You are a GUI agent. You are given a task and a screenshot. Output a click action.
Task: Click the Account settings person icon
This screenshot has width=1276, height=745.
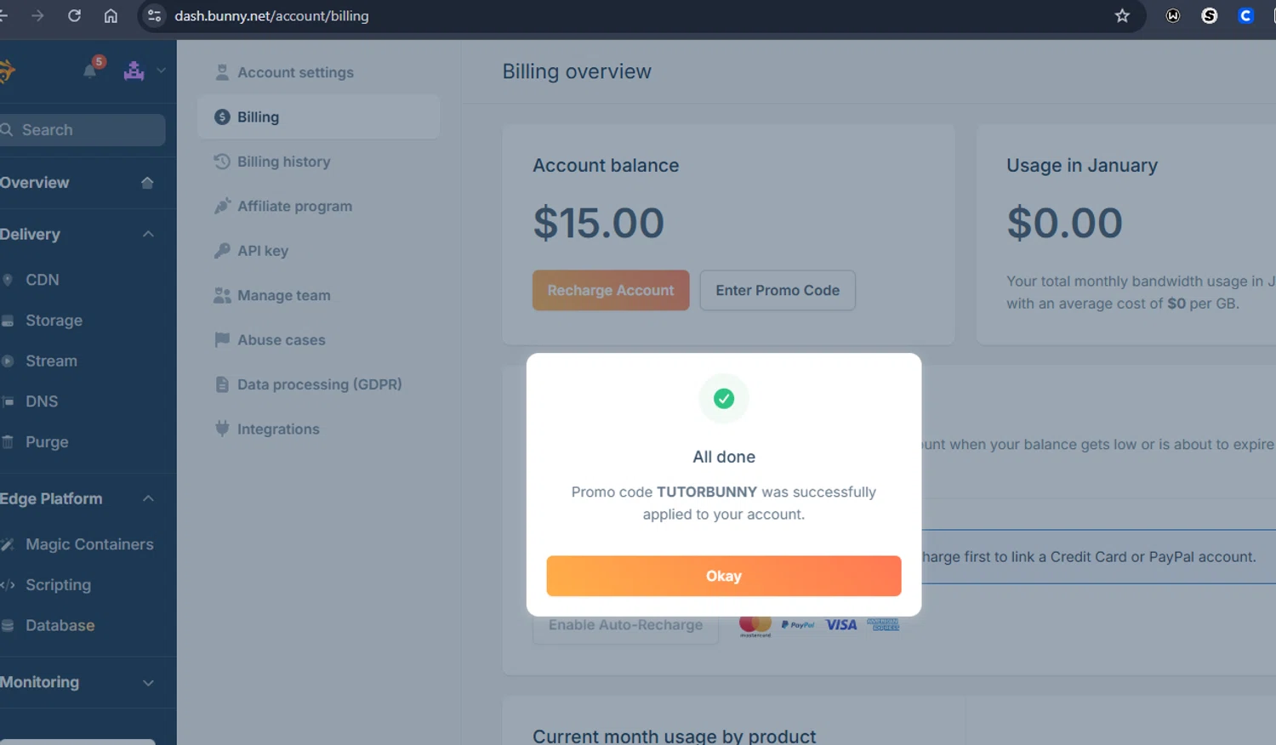[222, 72]
